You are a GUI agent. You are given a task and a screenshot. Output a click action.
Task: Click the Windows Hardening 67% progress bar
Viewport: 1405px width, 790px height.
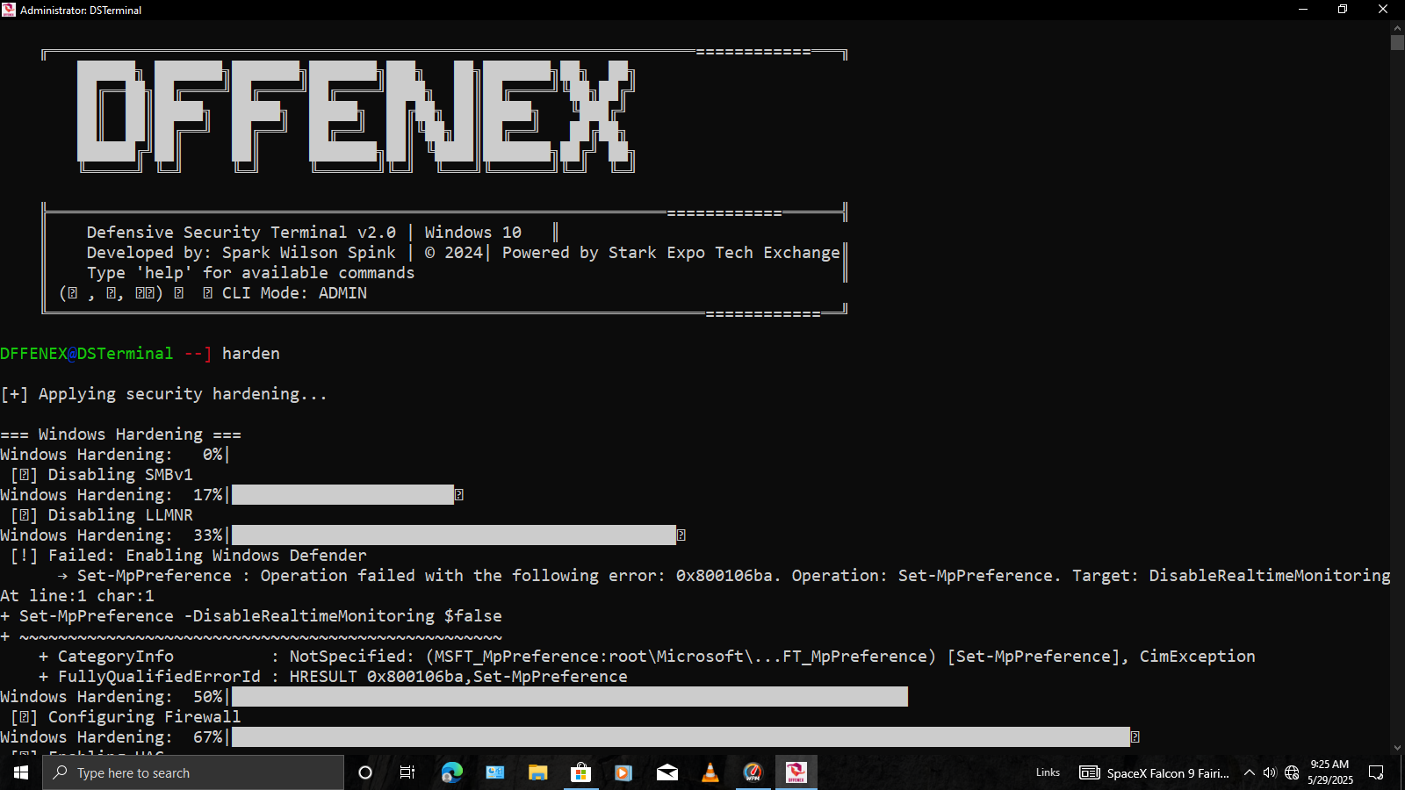681,737
